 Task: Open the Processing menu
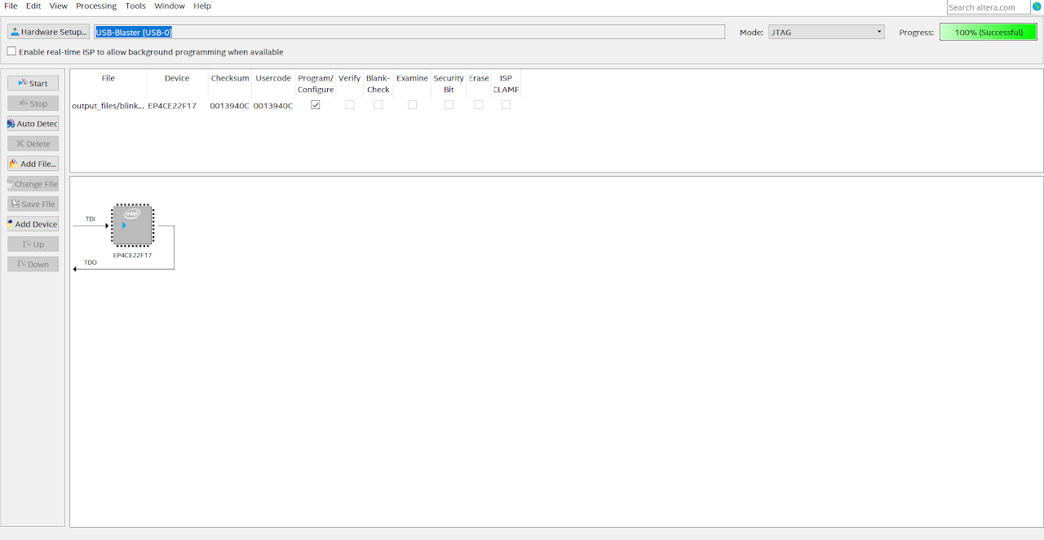tap(96, 6)
